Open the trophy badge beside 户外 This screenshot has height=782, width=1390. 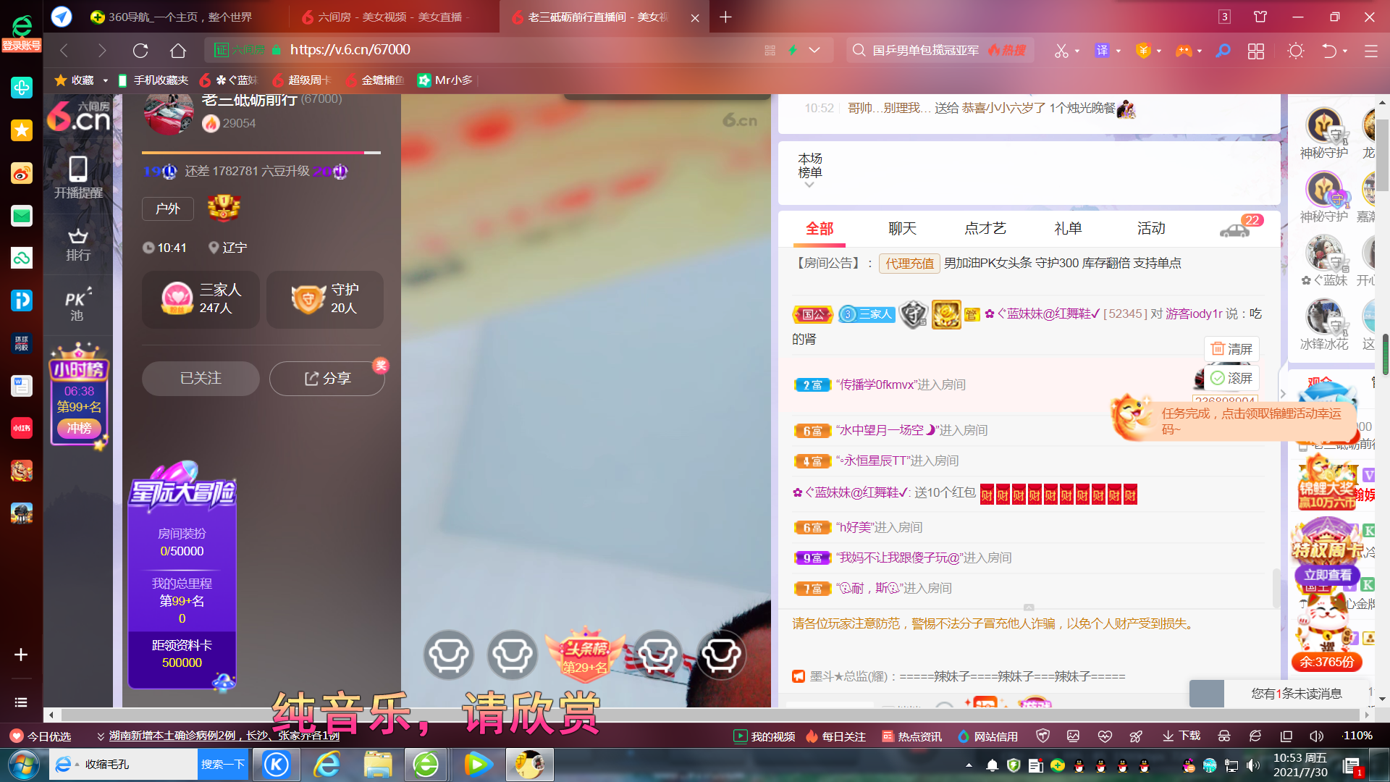point(224,208)
